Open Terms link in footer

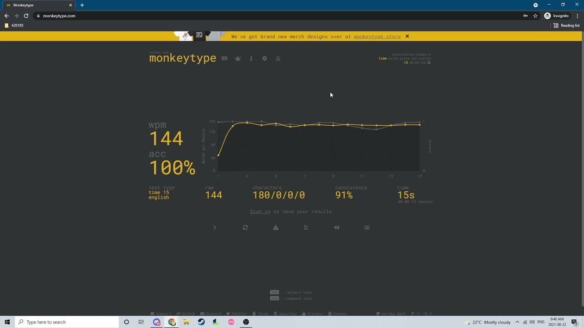click(x=261, y=313)
